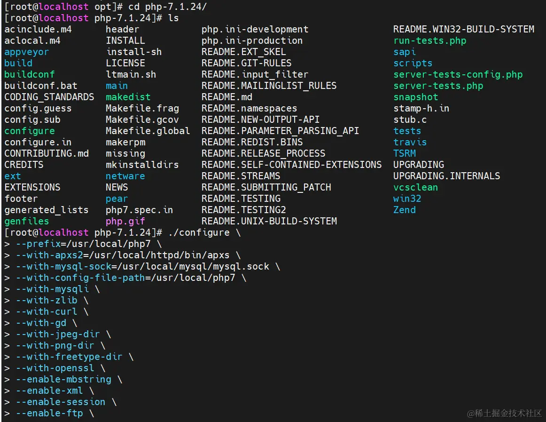Click the genfiles executable name
This screenshot has width=546, height=422.
[x=26, y=221]
